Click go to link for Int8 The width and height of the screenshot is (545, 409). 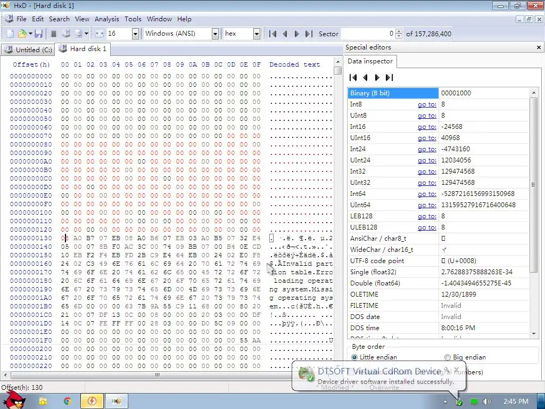coord(427,104)
